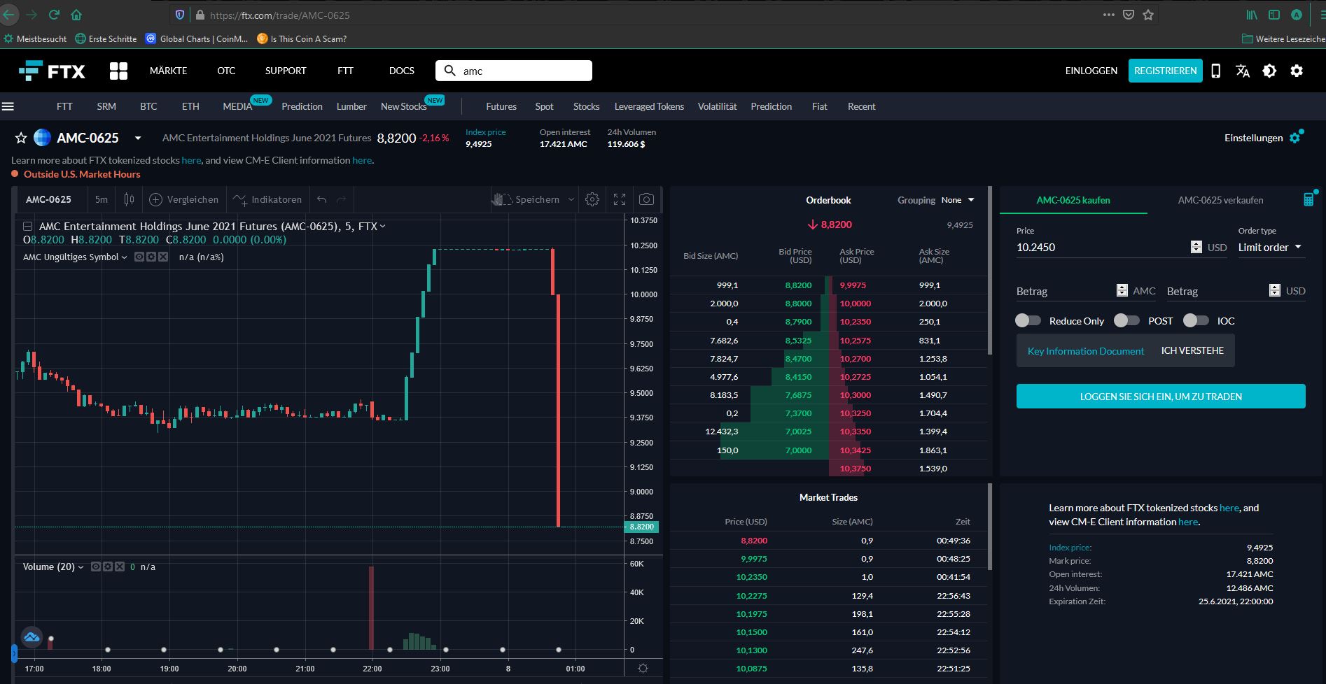Open the FTX apps grid icon
This screenshot has height=684, width=1326.
(118, 71)
